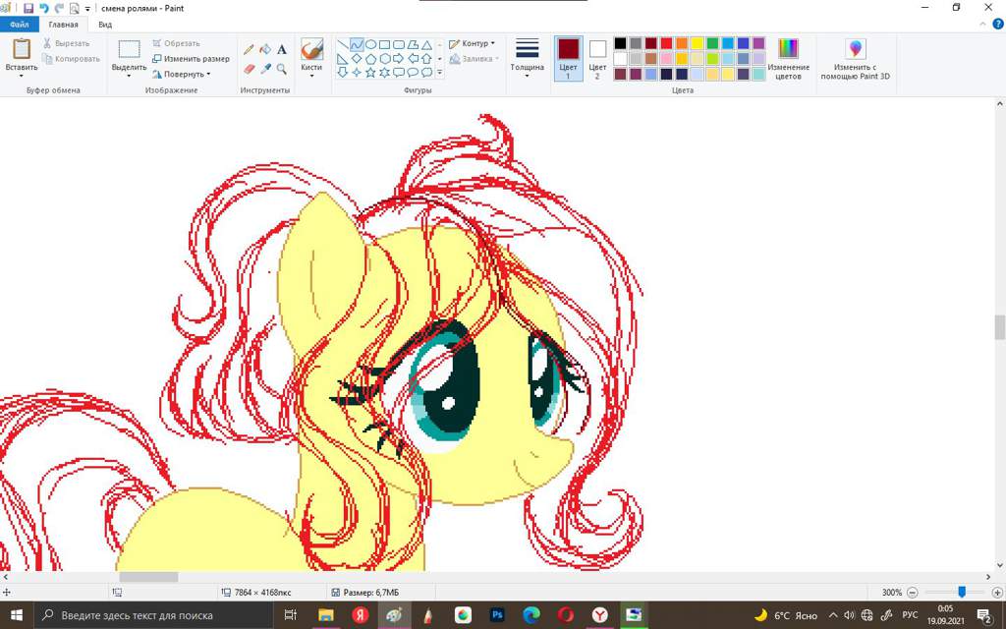
Task: Click the Вставить paste clipboard icon
Action: click(x=22, y=49)
